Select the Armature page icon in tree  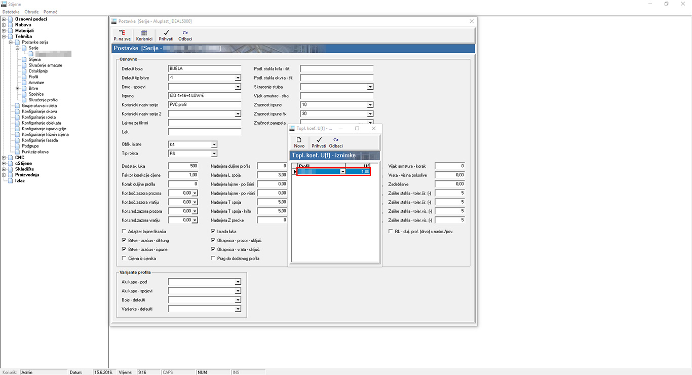click(25, 83)
